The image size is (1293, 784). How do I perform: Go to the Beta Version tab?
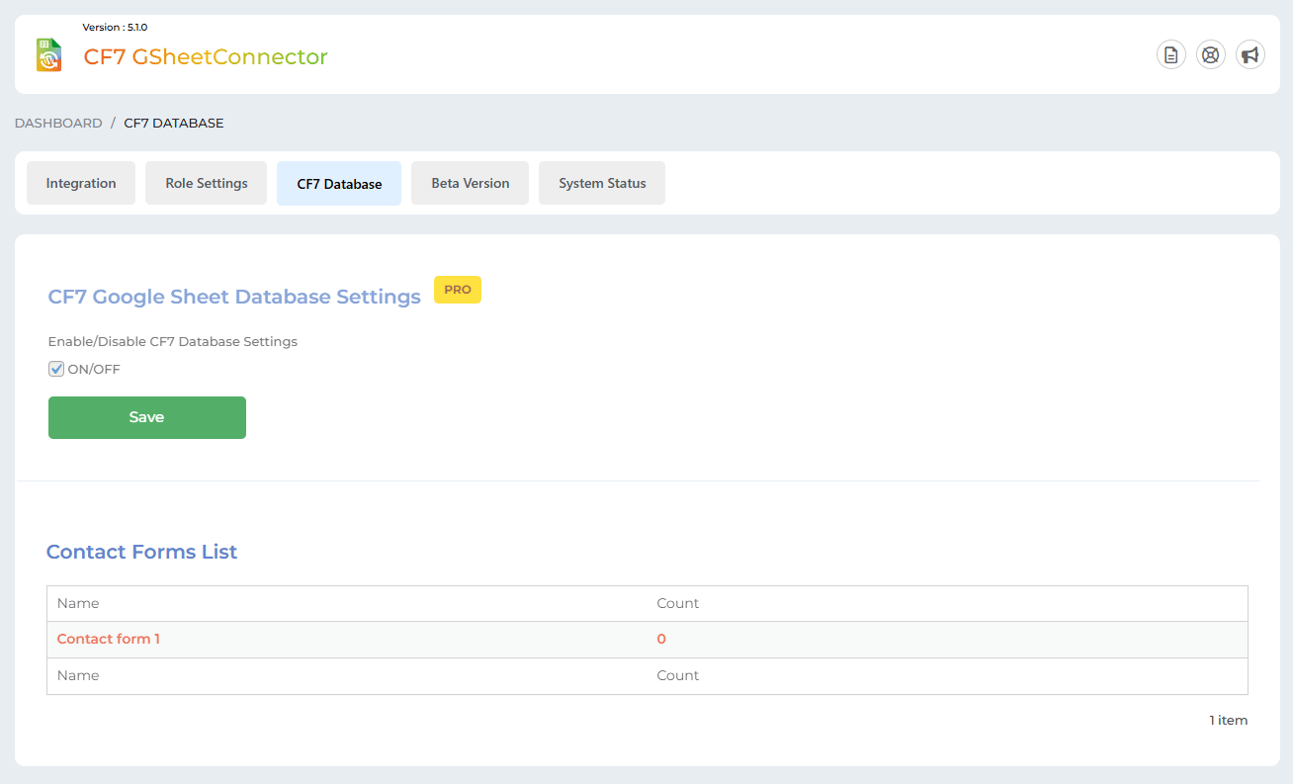coord(470,183)
